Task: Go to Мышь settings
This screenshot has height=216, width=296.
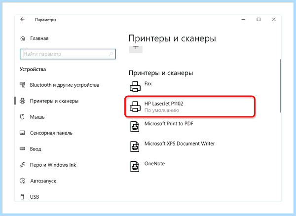Action: [37, 117]
